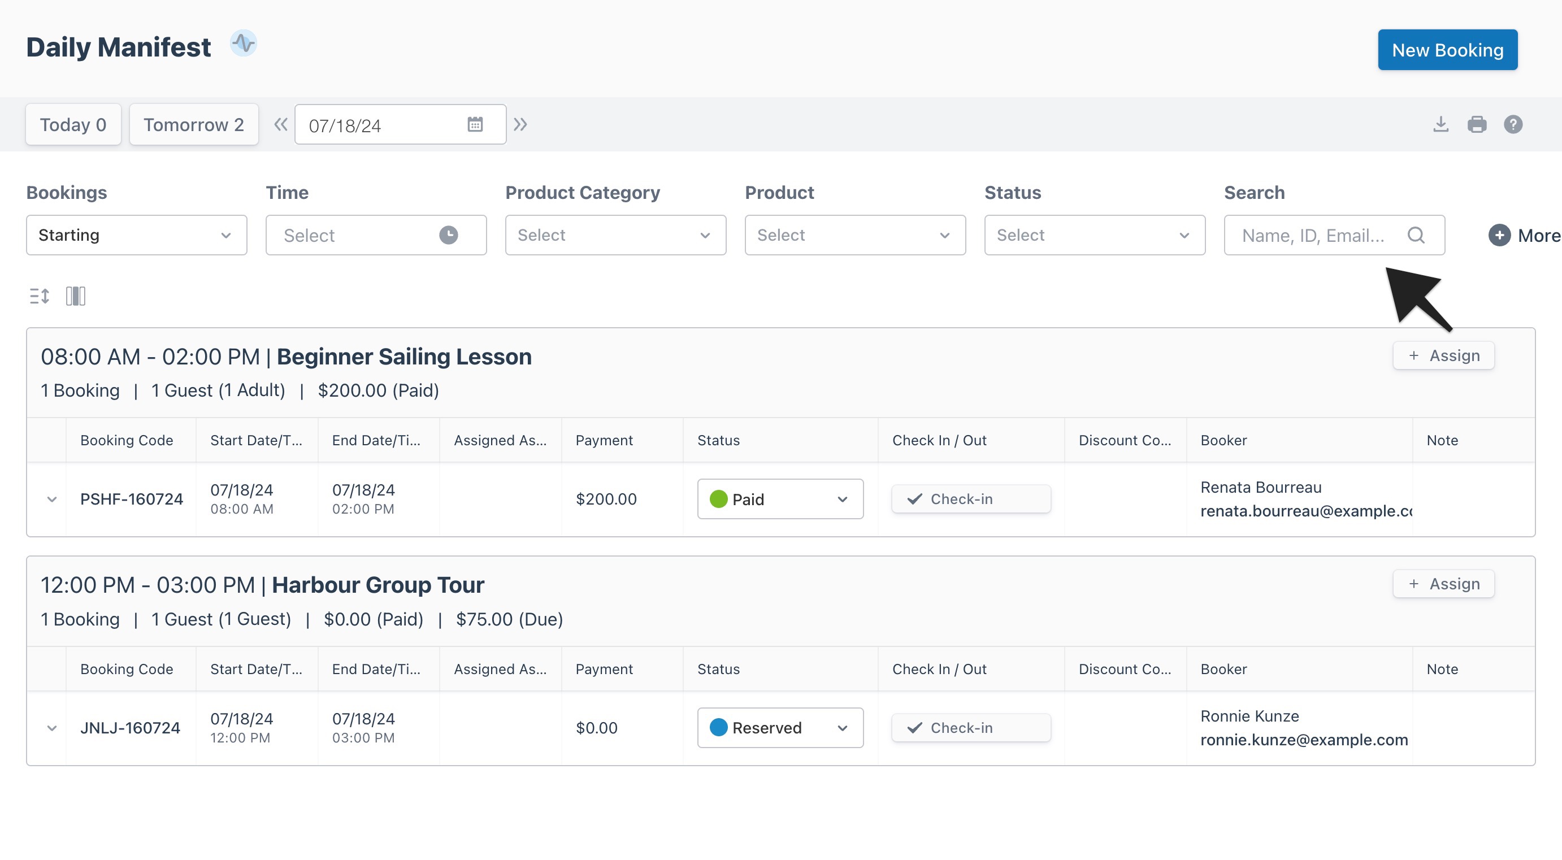Click 12:00 PM start time in JNLJ-160724 row
This screenshot has height=860, width=1562.
coord(240,738)
